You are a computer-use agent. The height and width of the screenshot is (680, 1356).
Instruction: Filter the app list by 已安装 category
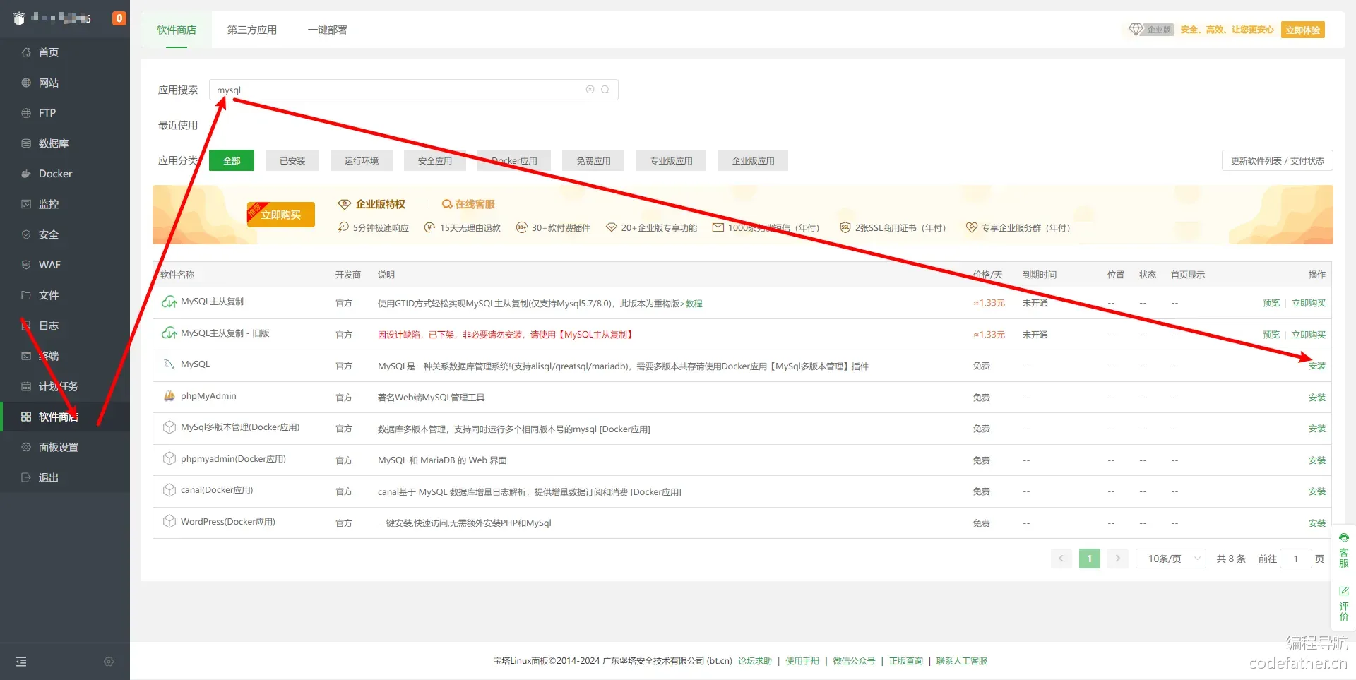coord(292,161)
